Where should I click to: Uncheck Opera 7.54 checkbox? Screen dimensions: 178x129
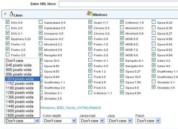click(x=122, y=81)
